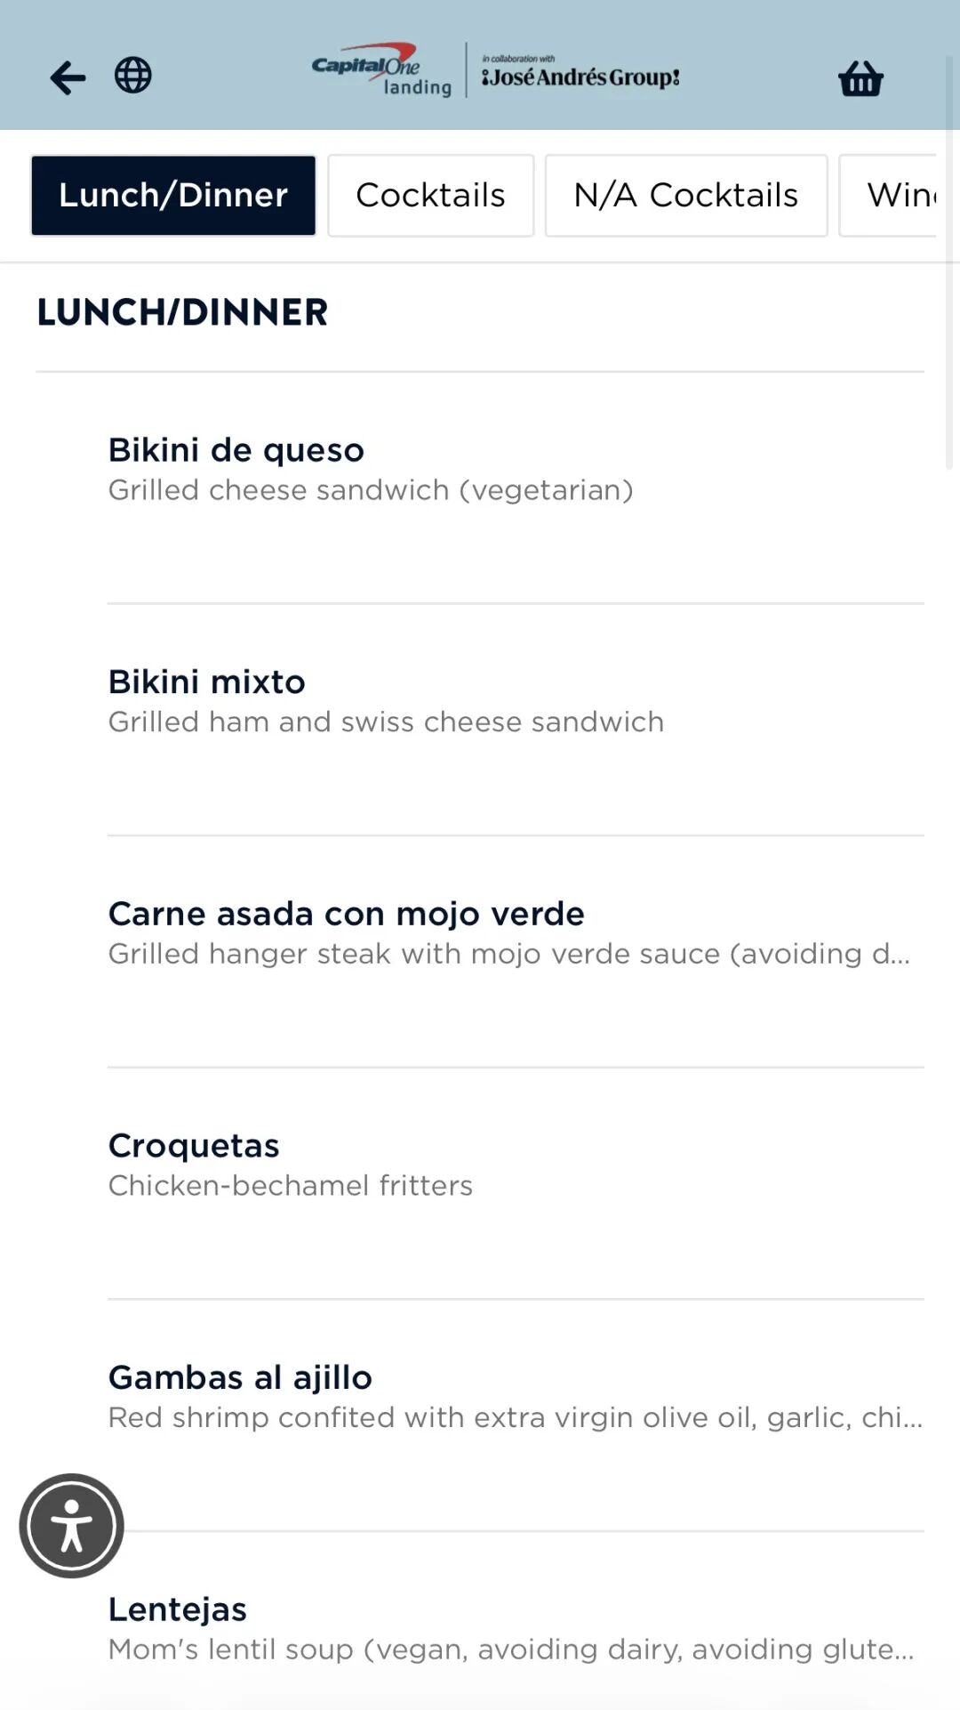
Task: Tap the back arrow icon
Action: point(68,77)
